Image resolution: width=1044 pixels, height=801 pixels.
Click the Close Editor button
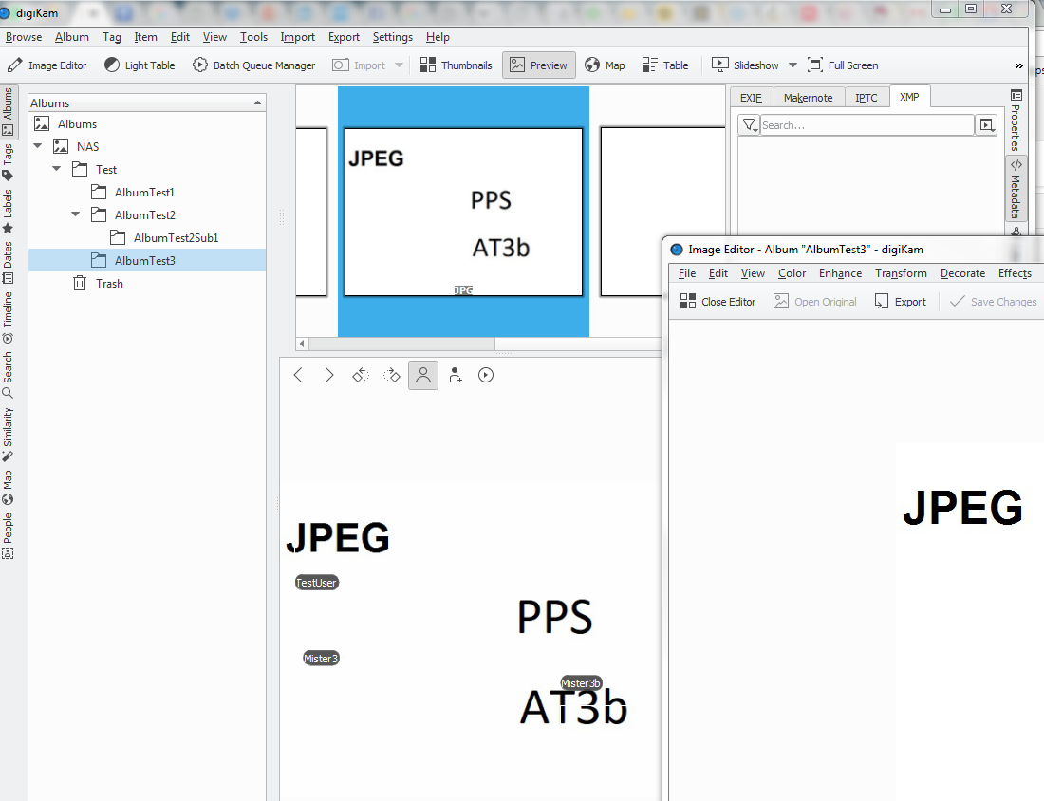click(718, 302)
